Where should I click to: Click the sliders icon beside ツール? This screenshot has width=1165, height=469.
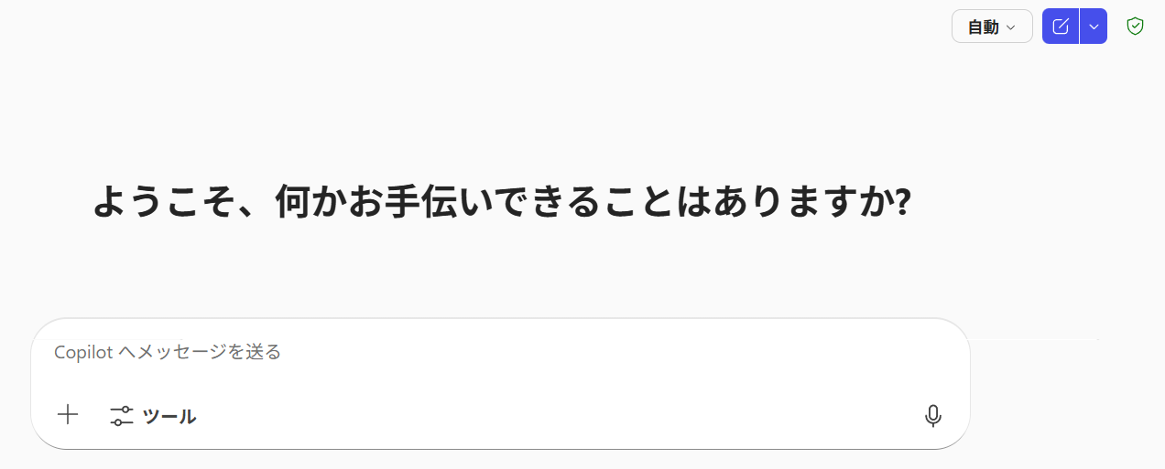tap(122, 416)
